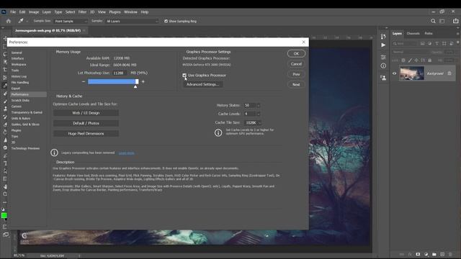Click the Learn more link
The width and height of the screenshot is (461, 259).
[x=127, y=153]
